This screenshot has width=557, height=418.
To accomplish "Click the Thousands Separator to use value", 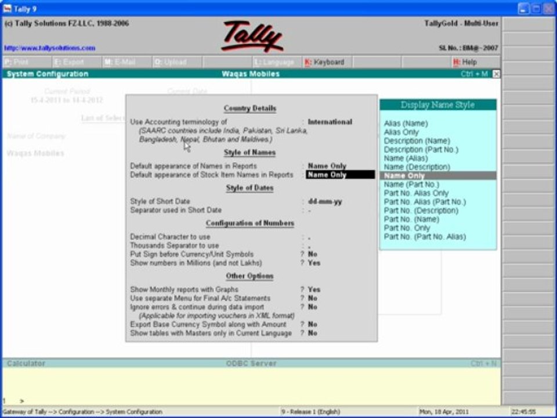I will tap(309, 246).
